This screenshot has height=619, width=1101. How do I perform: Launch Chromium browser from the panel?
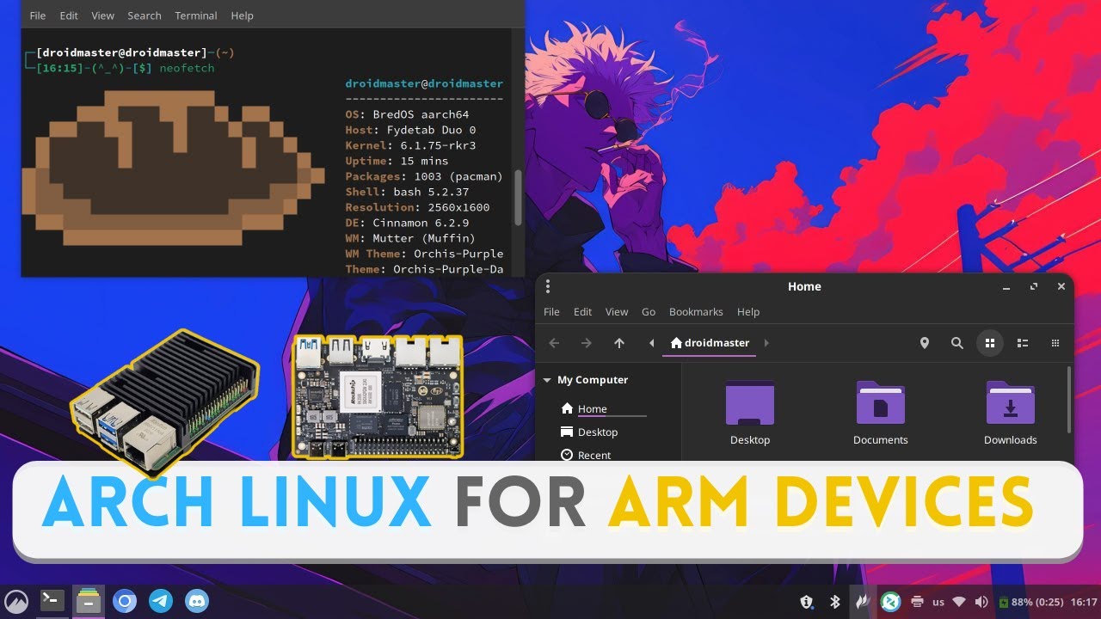coord(125,601)
